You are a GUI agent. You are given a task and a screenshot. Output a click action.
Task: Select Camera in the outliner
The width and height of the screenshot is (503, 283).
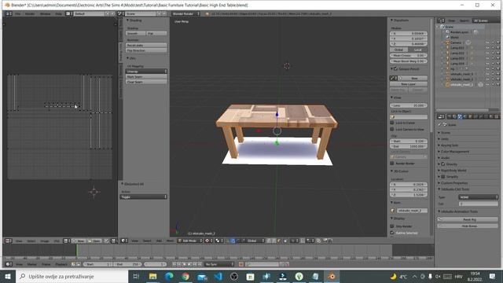pyautogui.click(x=456, y=42)
